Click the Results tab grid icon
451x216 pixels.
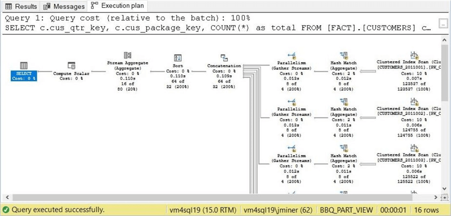(9, 6)
